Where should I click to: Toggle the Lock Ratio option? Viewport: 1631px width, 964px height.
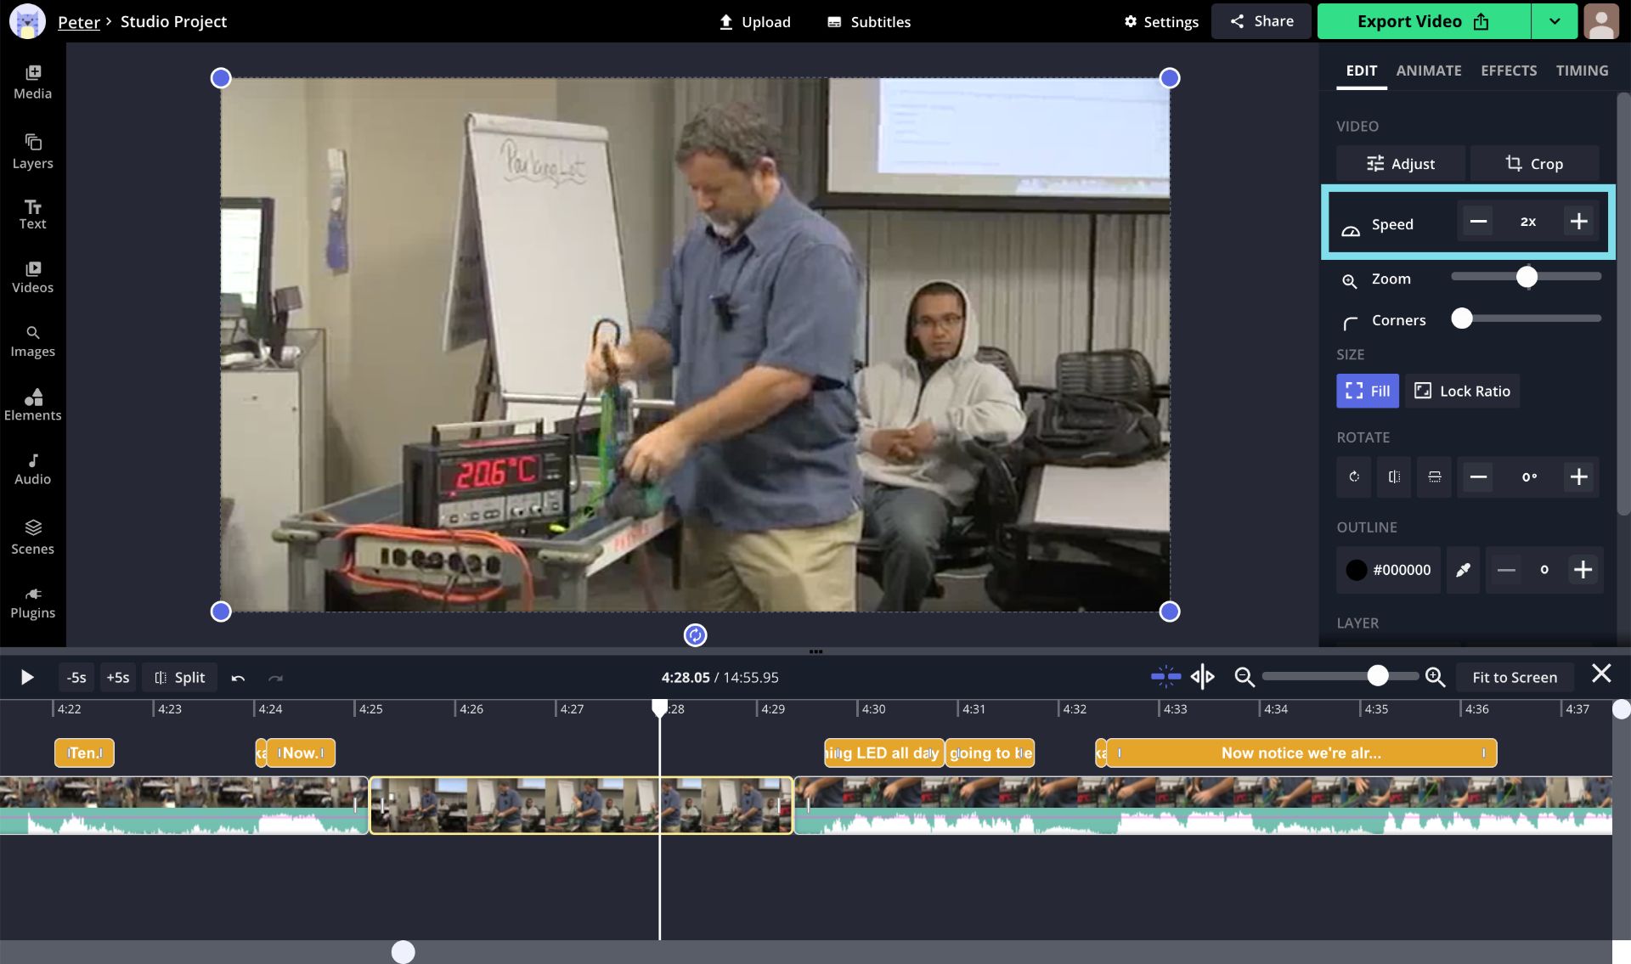tap(1462, 392)
